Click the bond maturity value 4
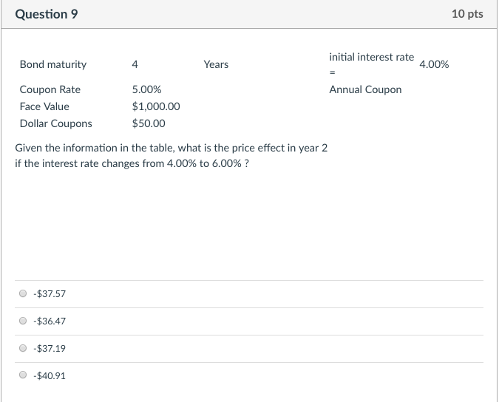 [x=135, y=64]
